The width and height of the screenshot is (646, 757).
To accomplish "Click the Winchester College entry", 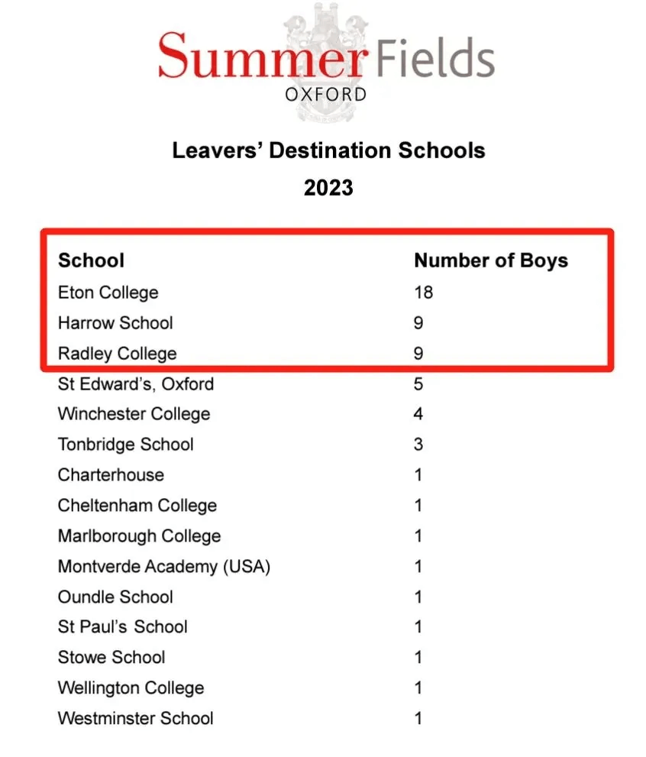I will pos(134,414).
